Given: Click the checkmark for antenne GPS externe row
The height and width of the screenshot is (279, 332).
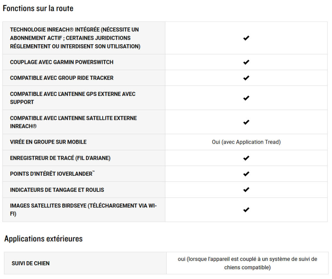Looking at the screenshot, I should [x=246, y=98].
